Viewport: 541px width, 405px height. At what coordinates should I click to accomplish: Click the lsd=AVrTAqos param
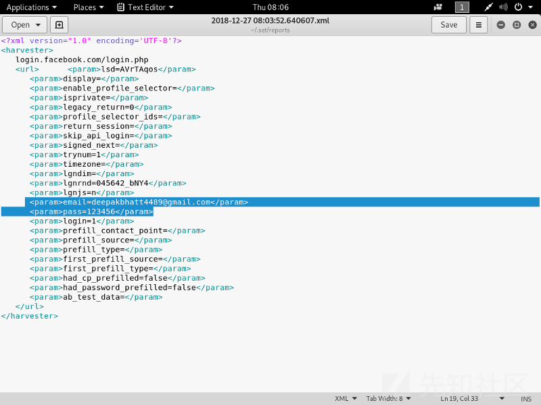tap(131, 70)
